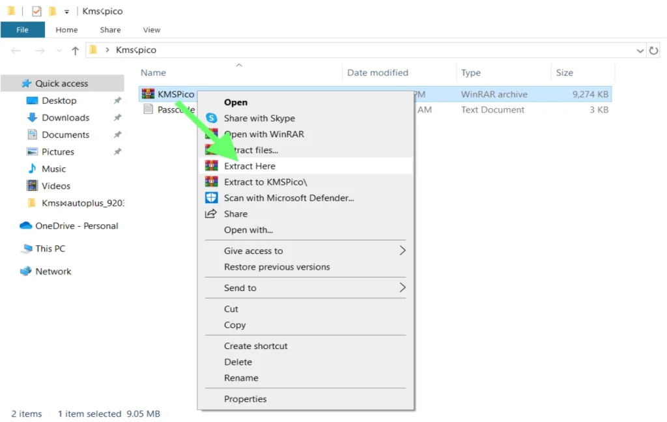Click the text document icon of Passcode file
The height and width of the screenshot is (422, 667).
(x=147, y=109)
